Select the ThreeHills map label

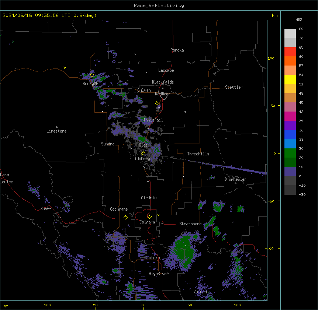tap(198, 154)
